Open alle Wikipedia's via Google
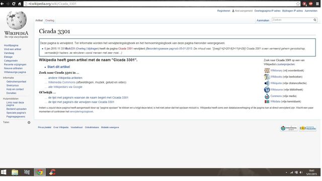322x181 pixels. 65,87
